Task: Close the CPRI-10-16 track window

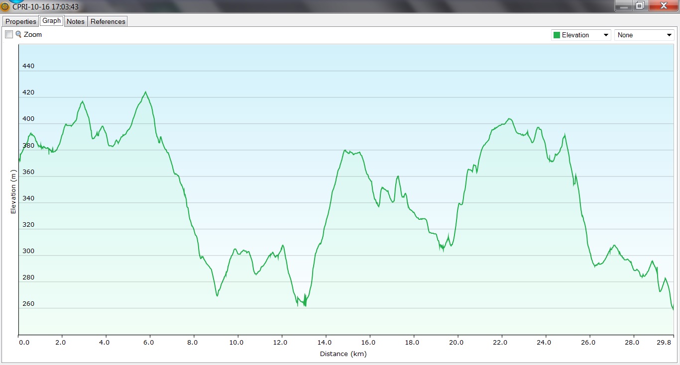Action: pyautogui.click(x=663, y=6)
